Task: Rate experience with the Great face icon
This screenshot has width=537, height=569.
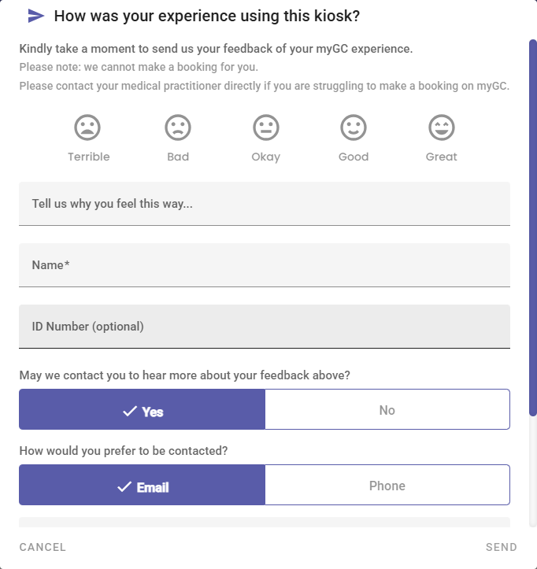Action: click(441, 127)
